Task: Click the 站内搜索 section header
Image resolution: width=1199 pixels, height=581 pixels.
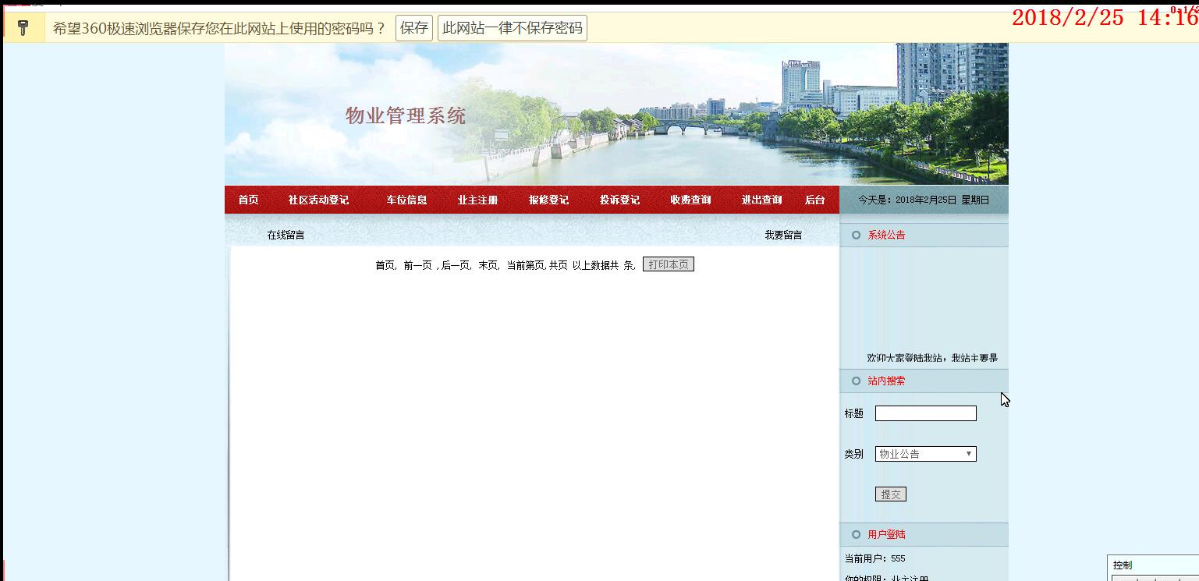Action: point(886,381)
